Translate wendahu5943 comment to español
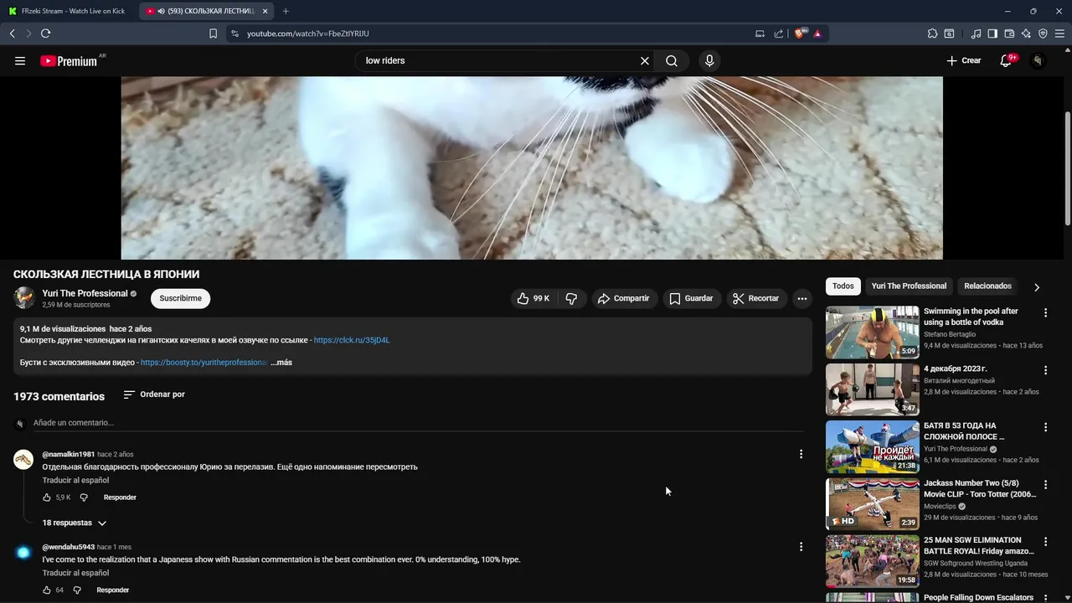This screenshot has width=1072, height=603. pyautogui.click(x=75, y=574)
